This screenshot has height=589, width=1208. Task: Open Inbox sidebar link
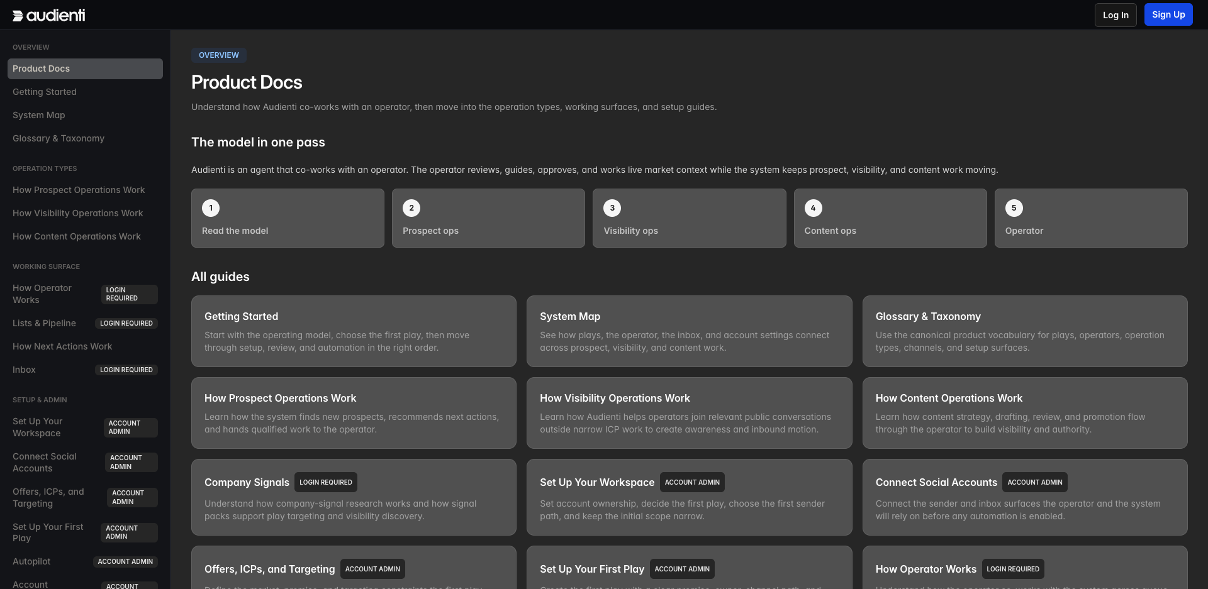(x=85, y=370)
